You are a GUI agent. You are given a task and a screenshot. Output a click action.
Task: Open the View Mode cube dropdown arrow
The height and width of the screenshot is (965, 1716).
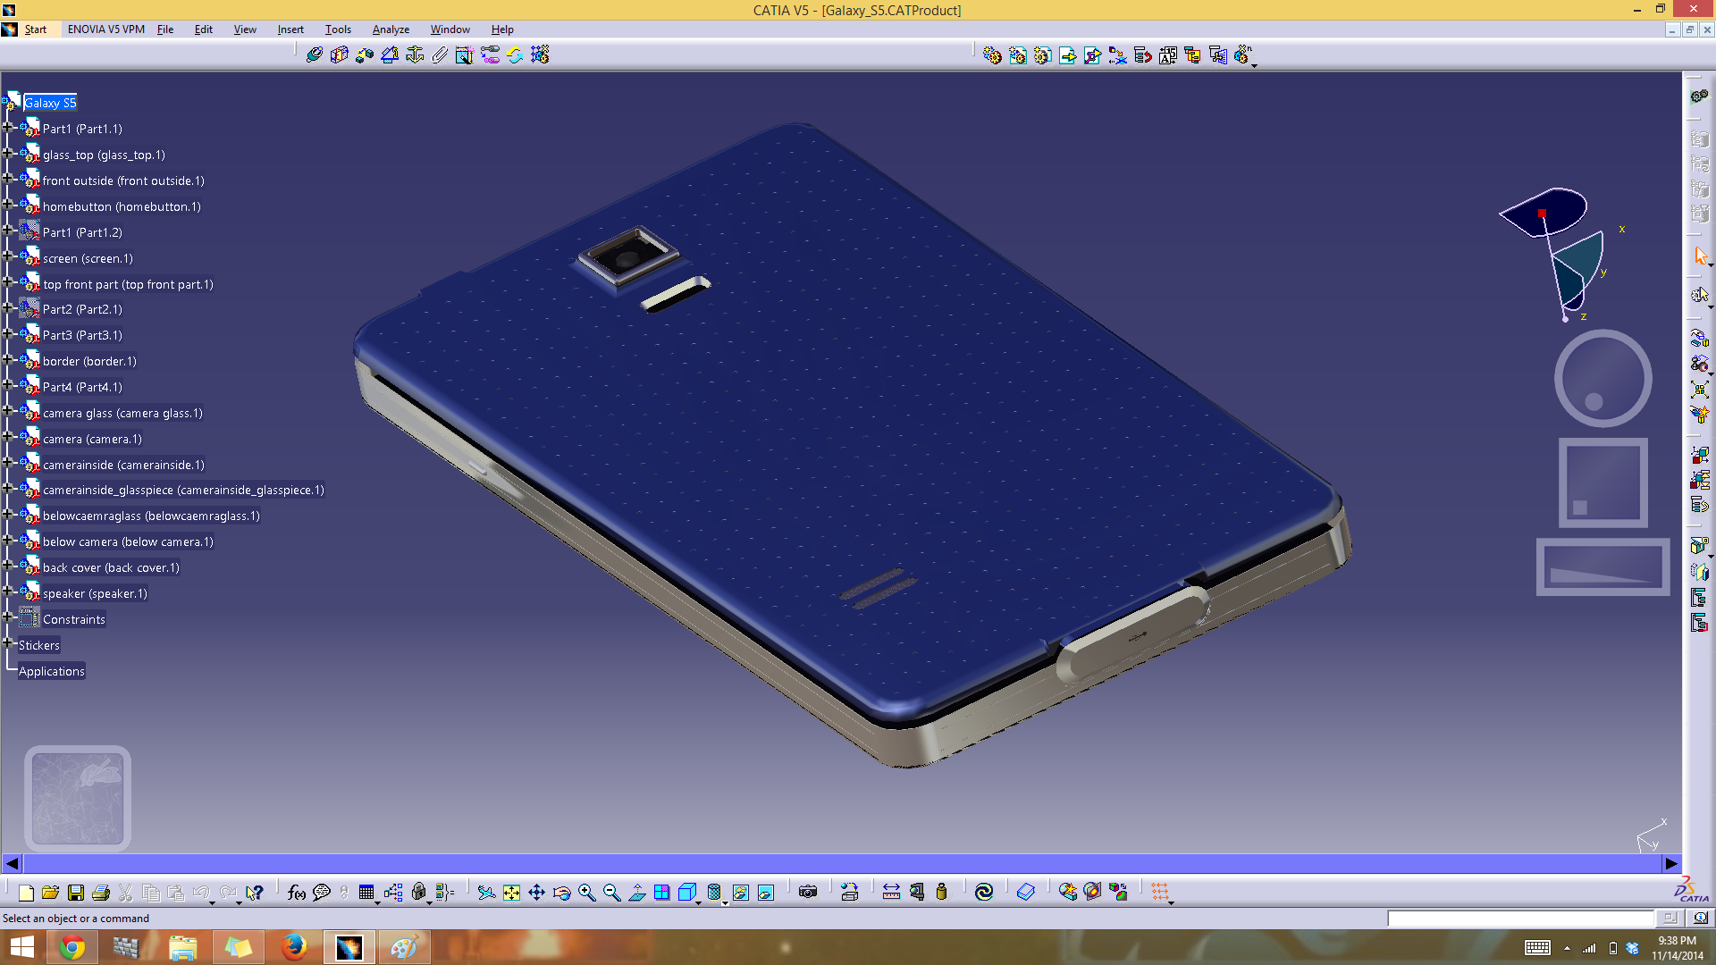700,902
